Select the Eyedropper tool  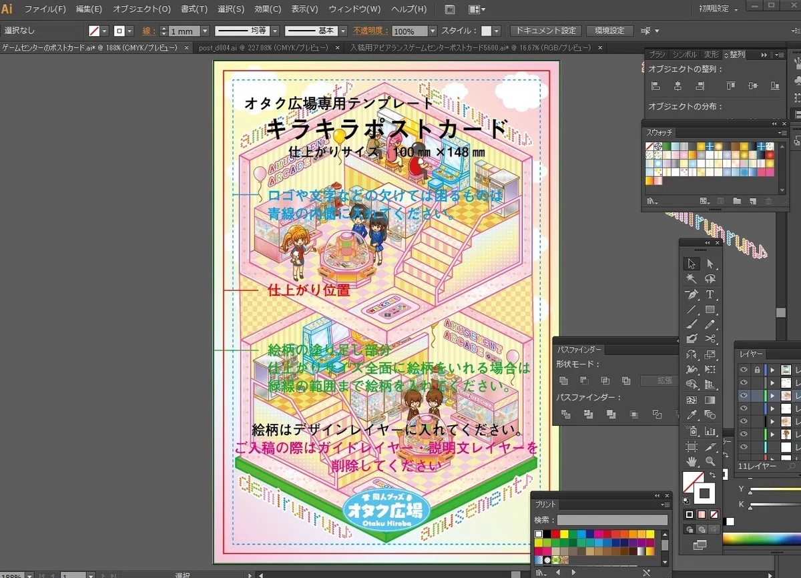coord(692,414)
